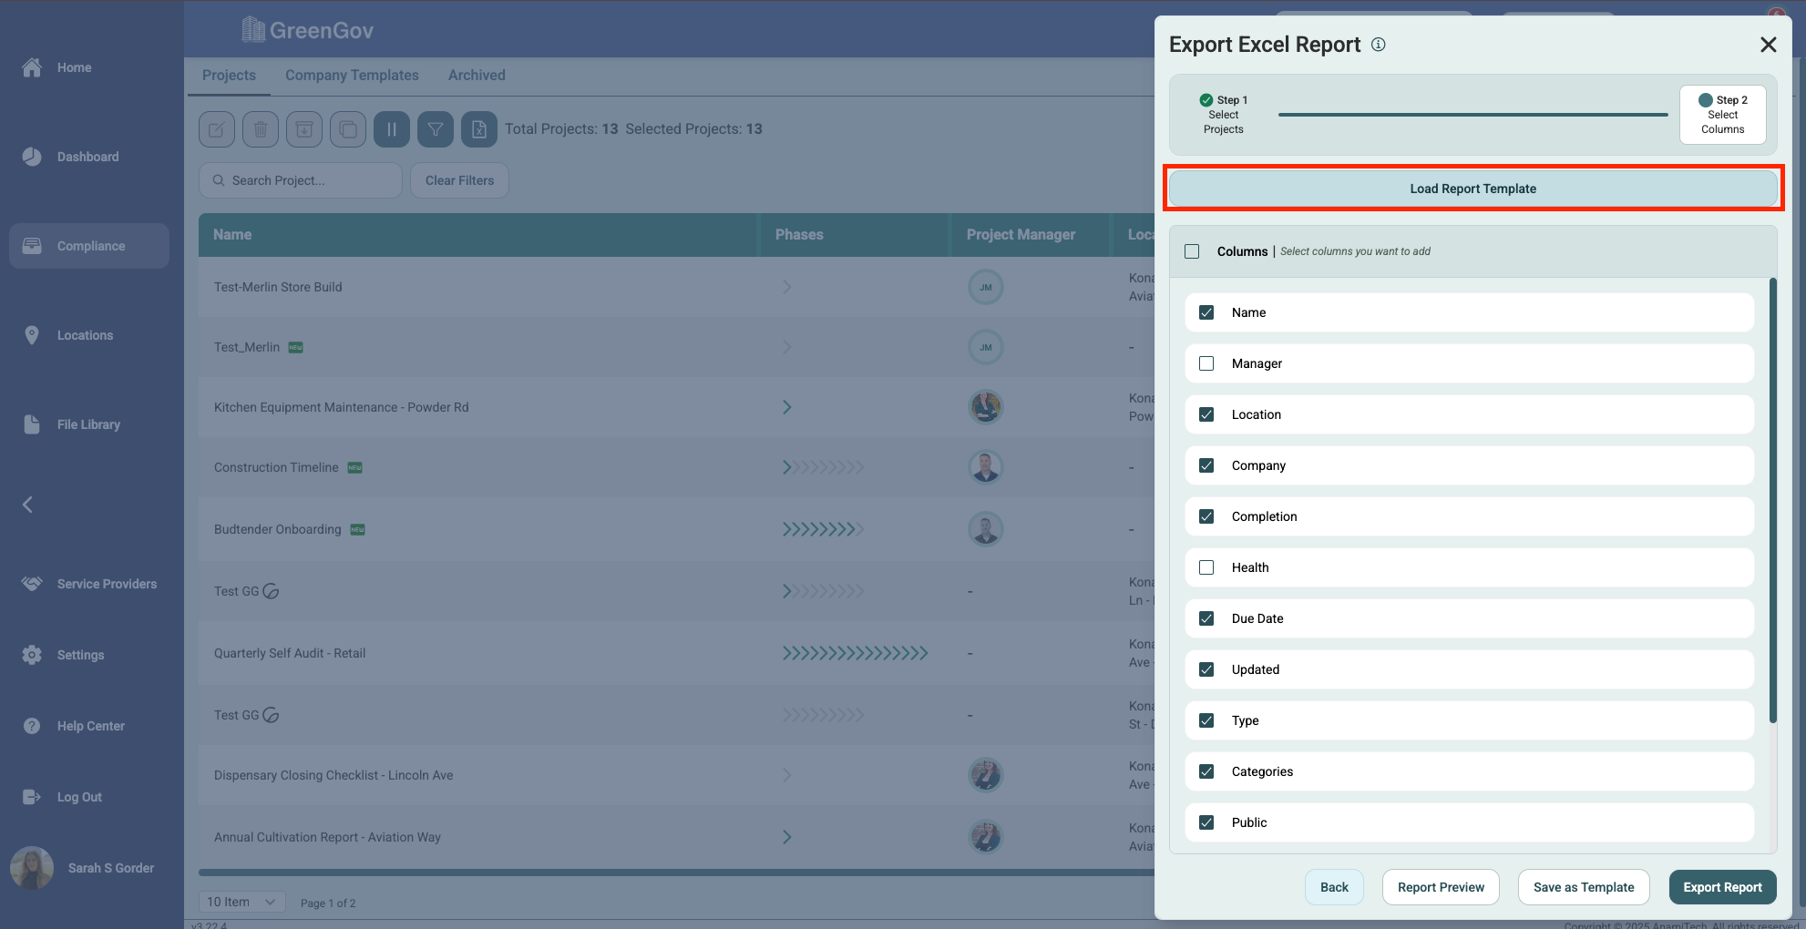Image resolution: width=1806 pixels, height=929 pixels.
Task: Expand phases chevron for Annual Cultivation Report
Action: point(787,837)
